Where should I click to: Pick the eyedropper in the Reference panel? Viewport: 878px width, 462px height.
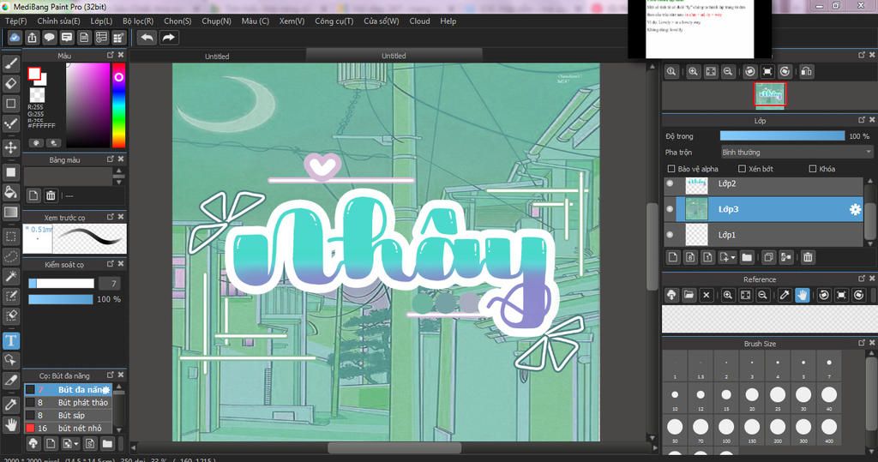(785, 295)
